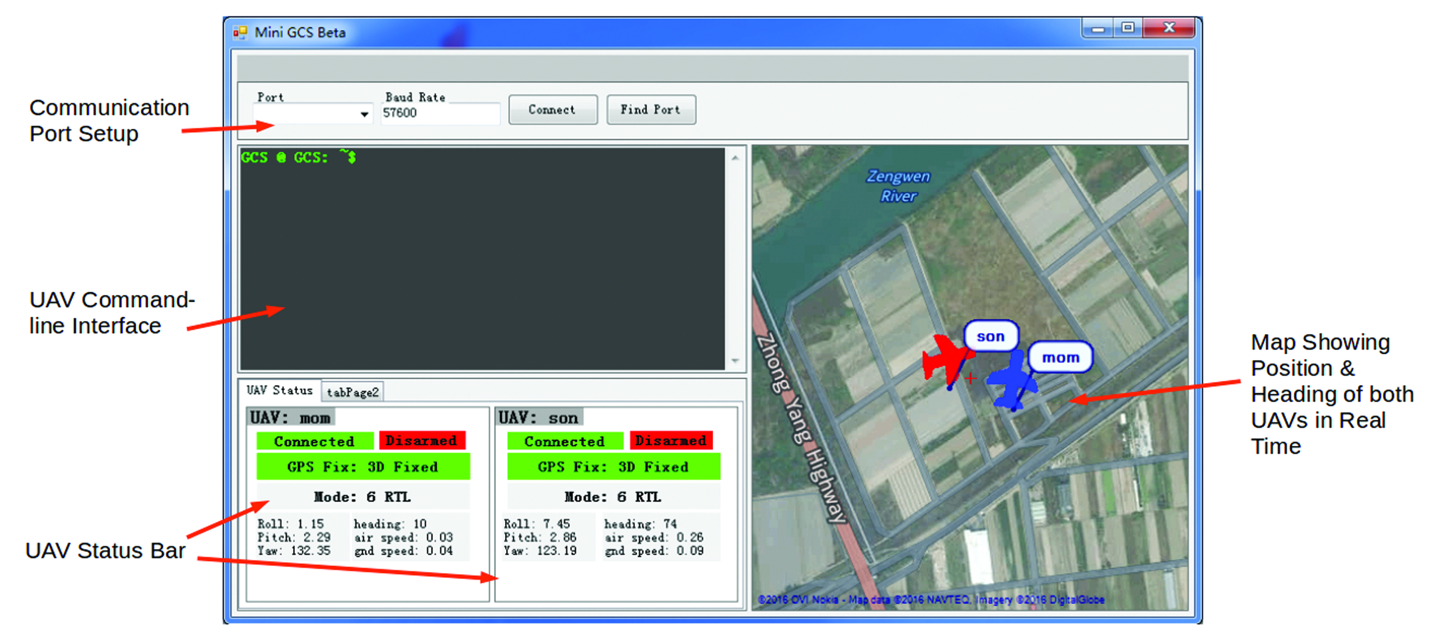Screen dimensions: 1441x633
Task: Toggle the red Disarmed status for UAV son
Action: pyautogui.click(x=672, y=441)
